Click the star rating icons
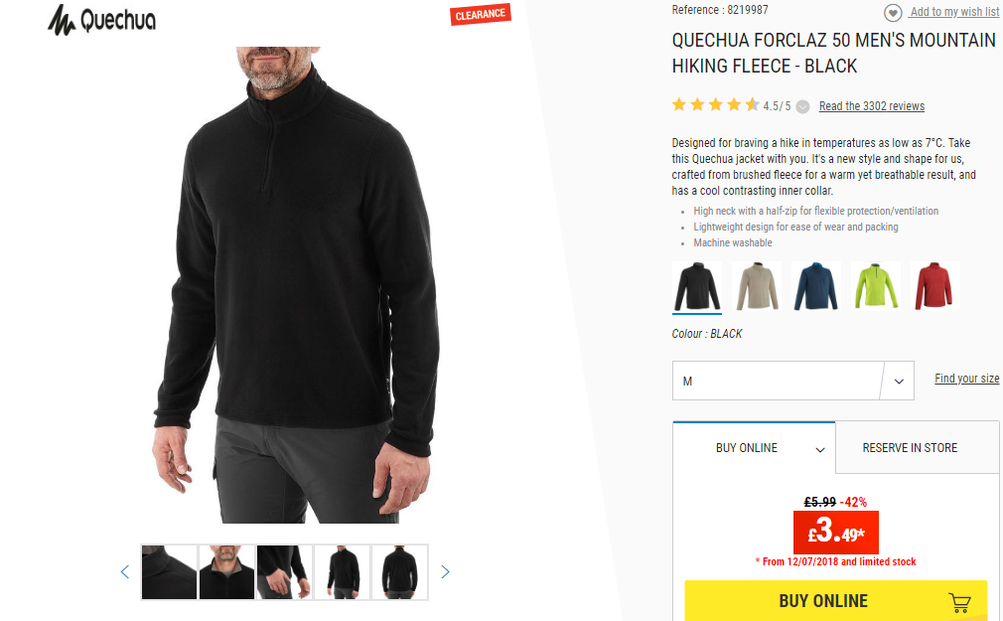Viewport: 1003px width, 621px height. [715, 105]
